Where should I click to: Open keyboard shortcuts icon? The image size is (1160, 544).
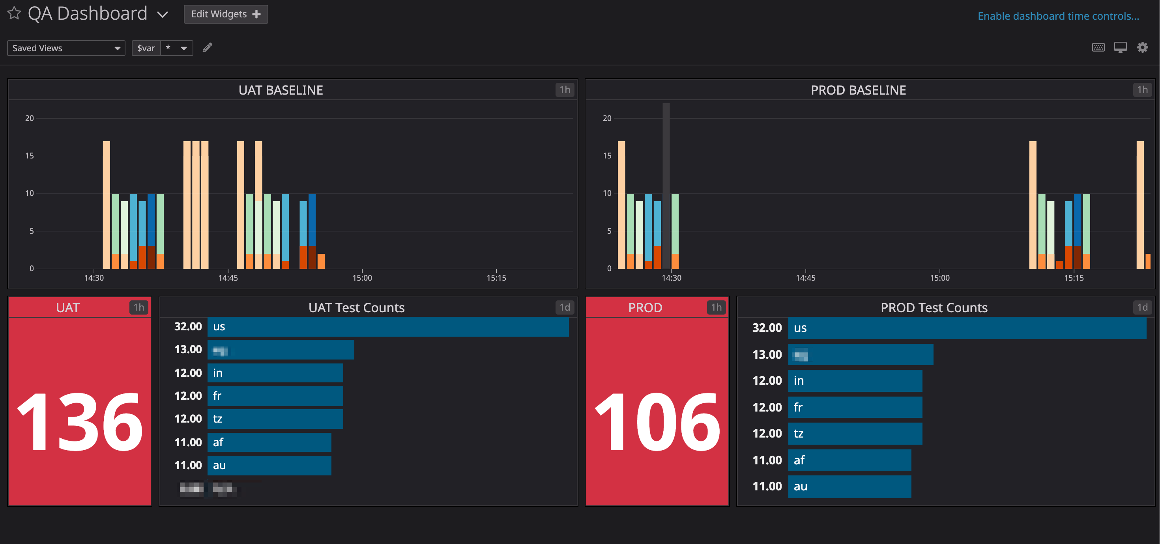[x=1098, y=48]
